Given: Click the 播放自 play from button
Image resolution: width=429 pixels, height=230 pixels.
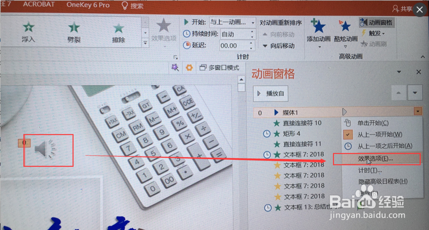Looking at the screenshot, I should (x=270, y=93).
